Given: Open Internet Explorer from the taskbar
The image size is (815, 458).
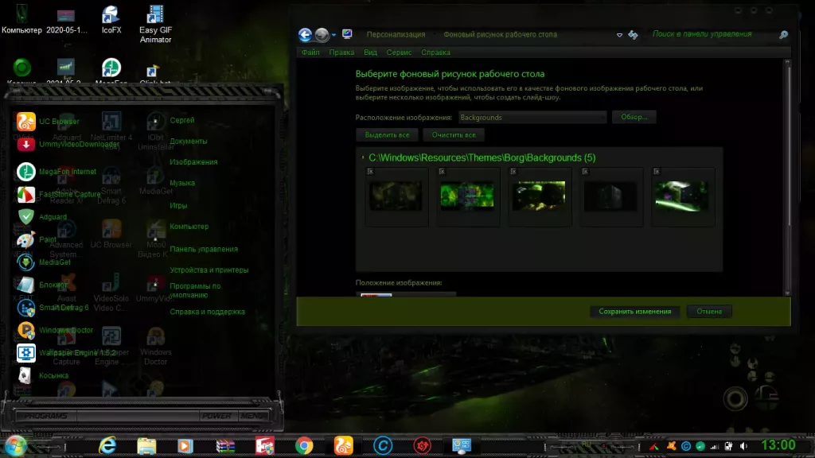Looking at the screenshot, I should pyautogui.click(x=107, y=445).
